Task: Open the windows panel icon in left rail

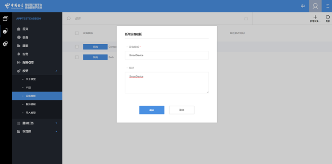Action: point(5,18)
